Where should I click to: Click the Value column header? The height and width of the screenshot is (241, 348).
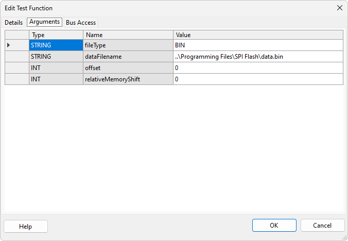tap(257, 35)
